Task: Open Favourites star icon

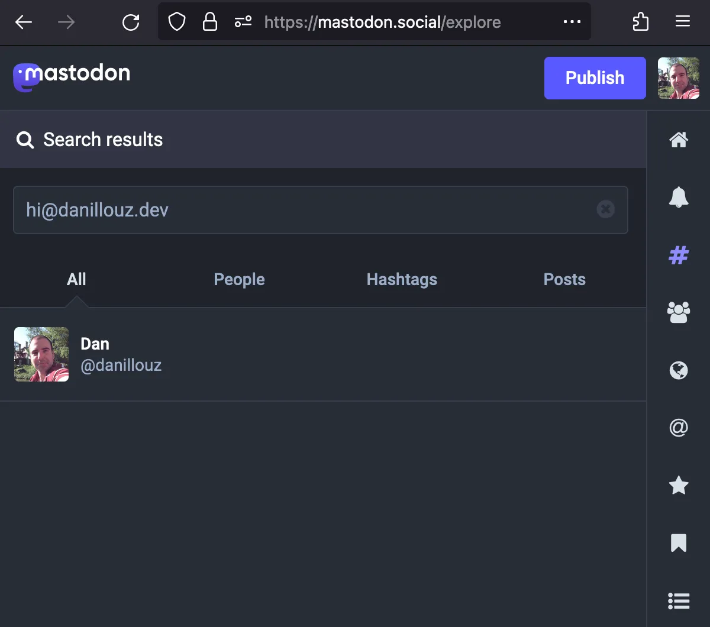Action: tap(679, 486)
